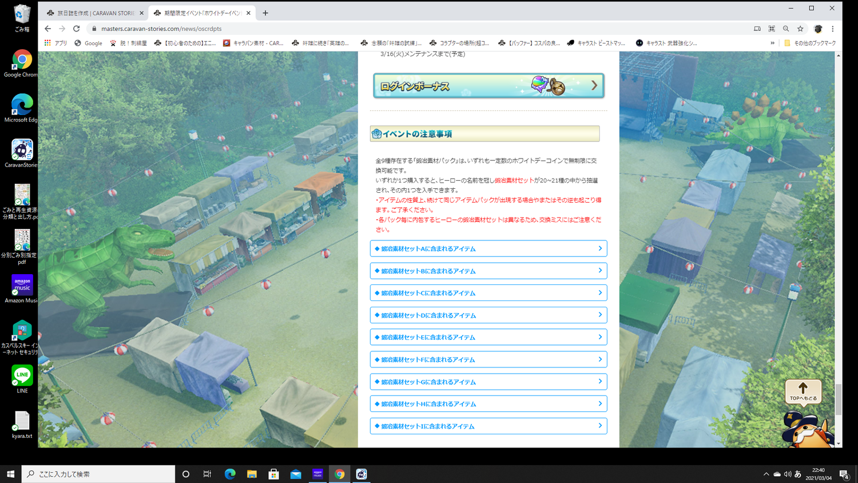Toggle the Japanese IME indicator in system tray
Screen dimensions: 858x483
pyautogui.click(x=798, y=474)
